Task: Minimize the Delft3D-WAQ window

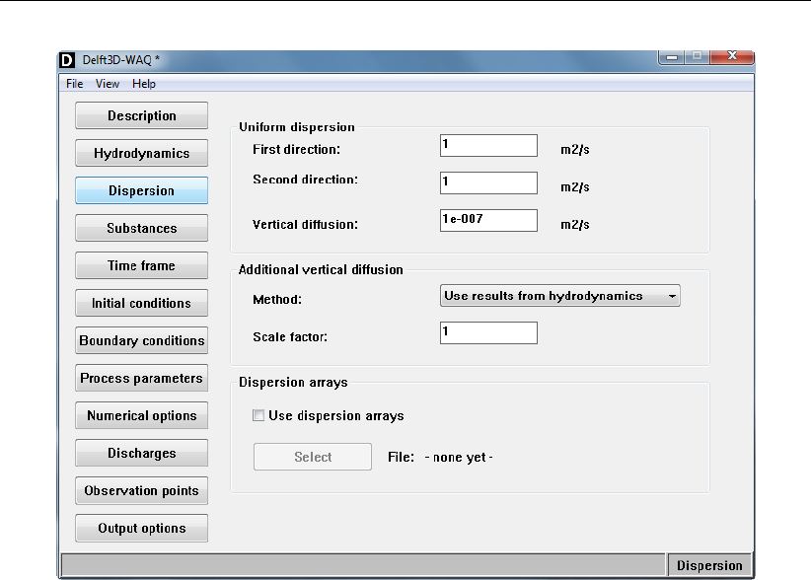Action: coord(672,56)
